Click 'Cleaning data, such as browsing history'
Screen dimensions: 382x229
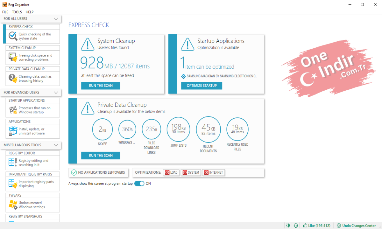pyautogui.click(x=35, y=78)
